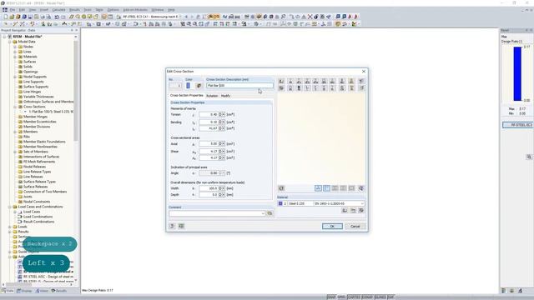Click the zoom icon beside the results panel
534x300 pixels.
coord(529,157)
